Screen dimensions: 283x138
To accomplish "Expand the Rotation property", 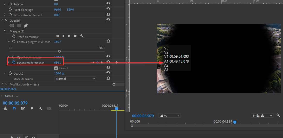I will click(5, 4).
